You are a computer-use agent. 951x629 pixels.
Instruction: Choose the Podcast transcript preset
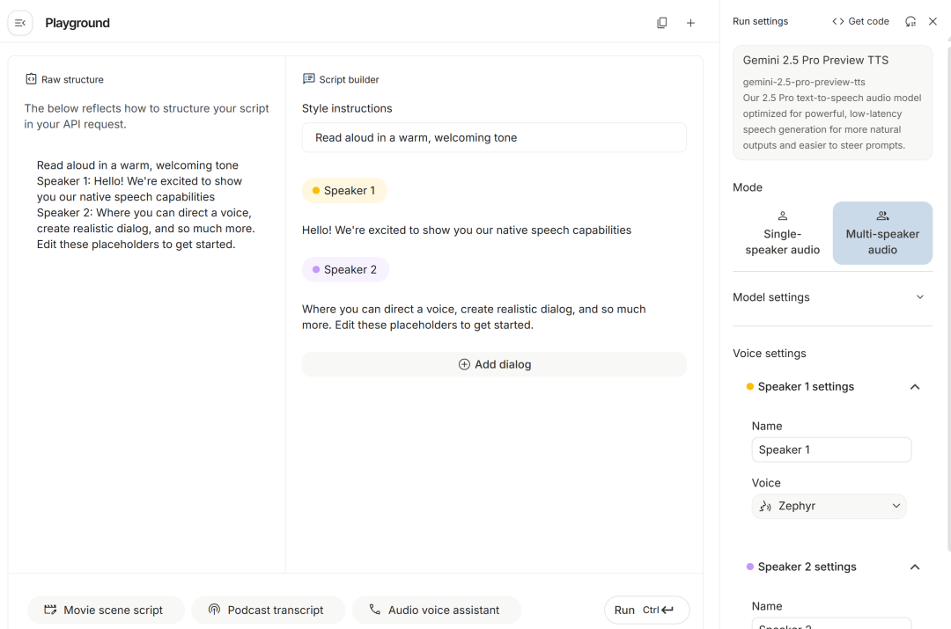click(x=268, y=610)
